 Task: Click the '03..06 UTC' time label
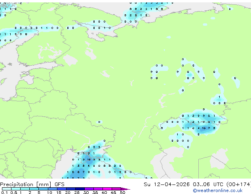(x=208, y=184)
